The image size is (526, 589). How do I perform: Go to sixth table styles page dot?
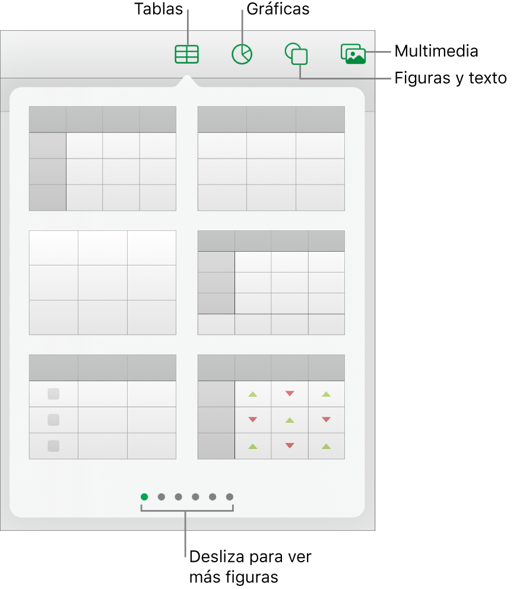[x=230, y=497]
